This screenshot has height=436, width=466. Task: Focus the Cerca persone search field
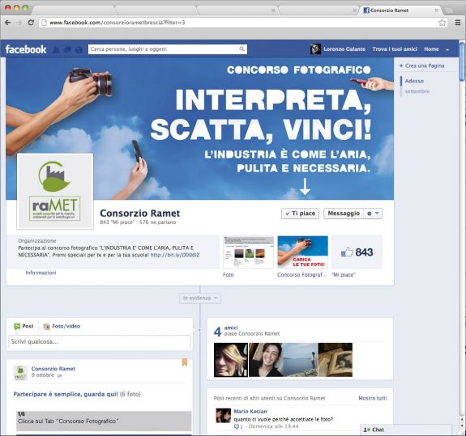tap(163, 49)
